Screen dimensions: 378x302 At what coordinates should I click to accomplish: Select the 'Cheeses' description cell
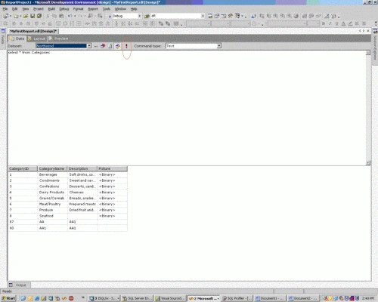(82, 193)
